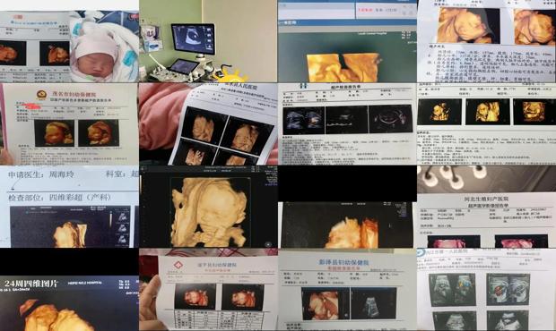Click the white electrode suction cups above the 河北 report
Viewport: 556px width, 331px height.
click(x=455, y=176)
